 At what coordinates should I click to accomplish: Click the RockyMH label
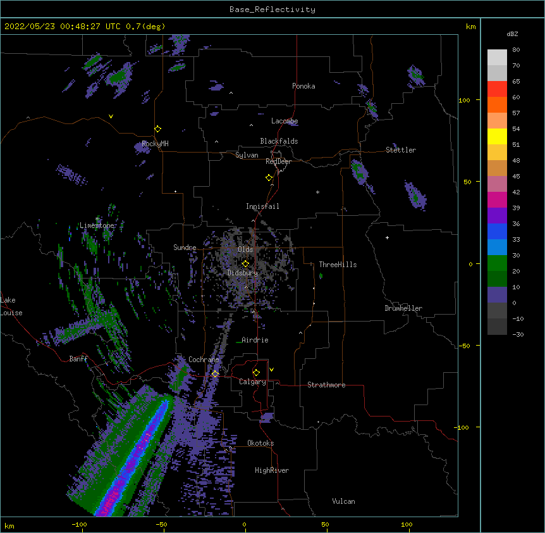[155, 144]
